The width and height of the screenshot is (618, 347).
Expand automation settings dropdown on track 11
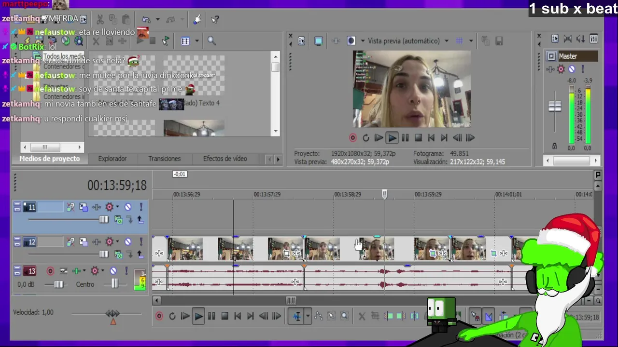(117, 207)
